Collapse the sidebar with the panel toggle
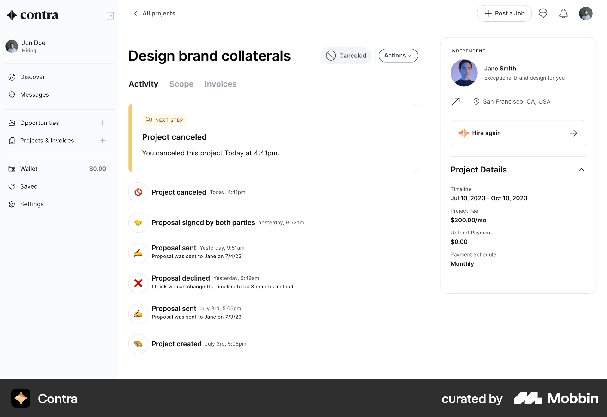This screenshot has height=417, width=607. coord(110,15)
